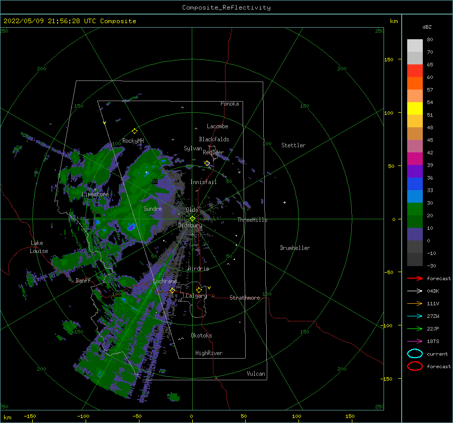Click the Lacombe city label
453x423 pixels.
click(217, 126)
